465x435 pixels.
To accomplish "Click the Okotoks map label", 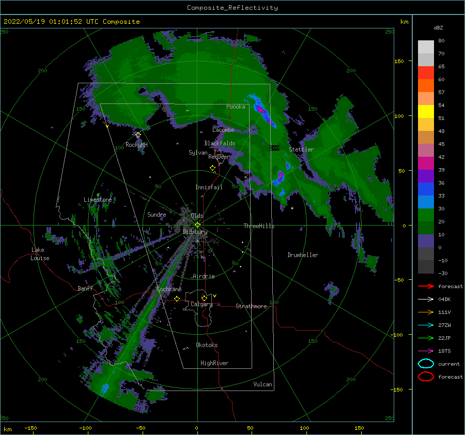I will coord(207,345).
